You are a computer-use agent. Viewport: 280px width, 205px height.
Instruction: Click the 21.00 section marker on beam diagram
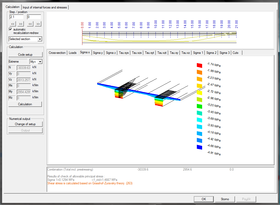coord(237,24)
